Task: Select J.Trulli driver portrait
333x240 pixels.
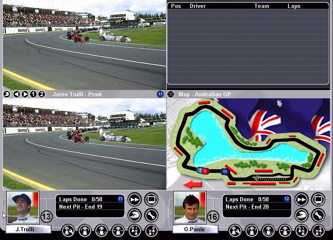Action: click(x=22, y=207)
